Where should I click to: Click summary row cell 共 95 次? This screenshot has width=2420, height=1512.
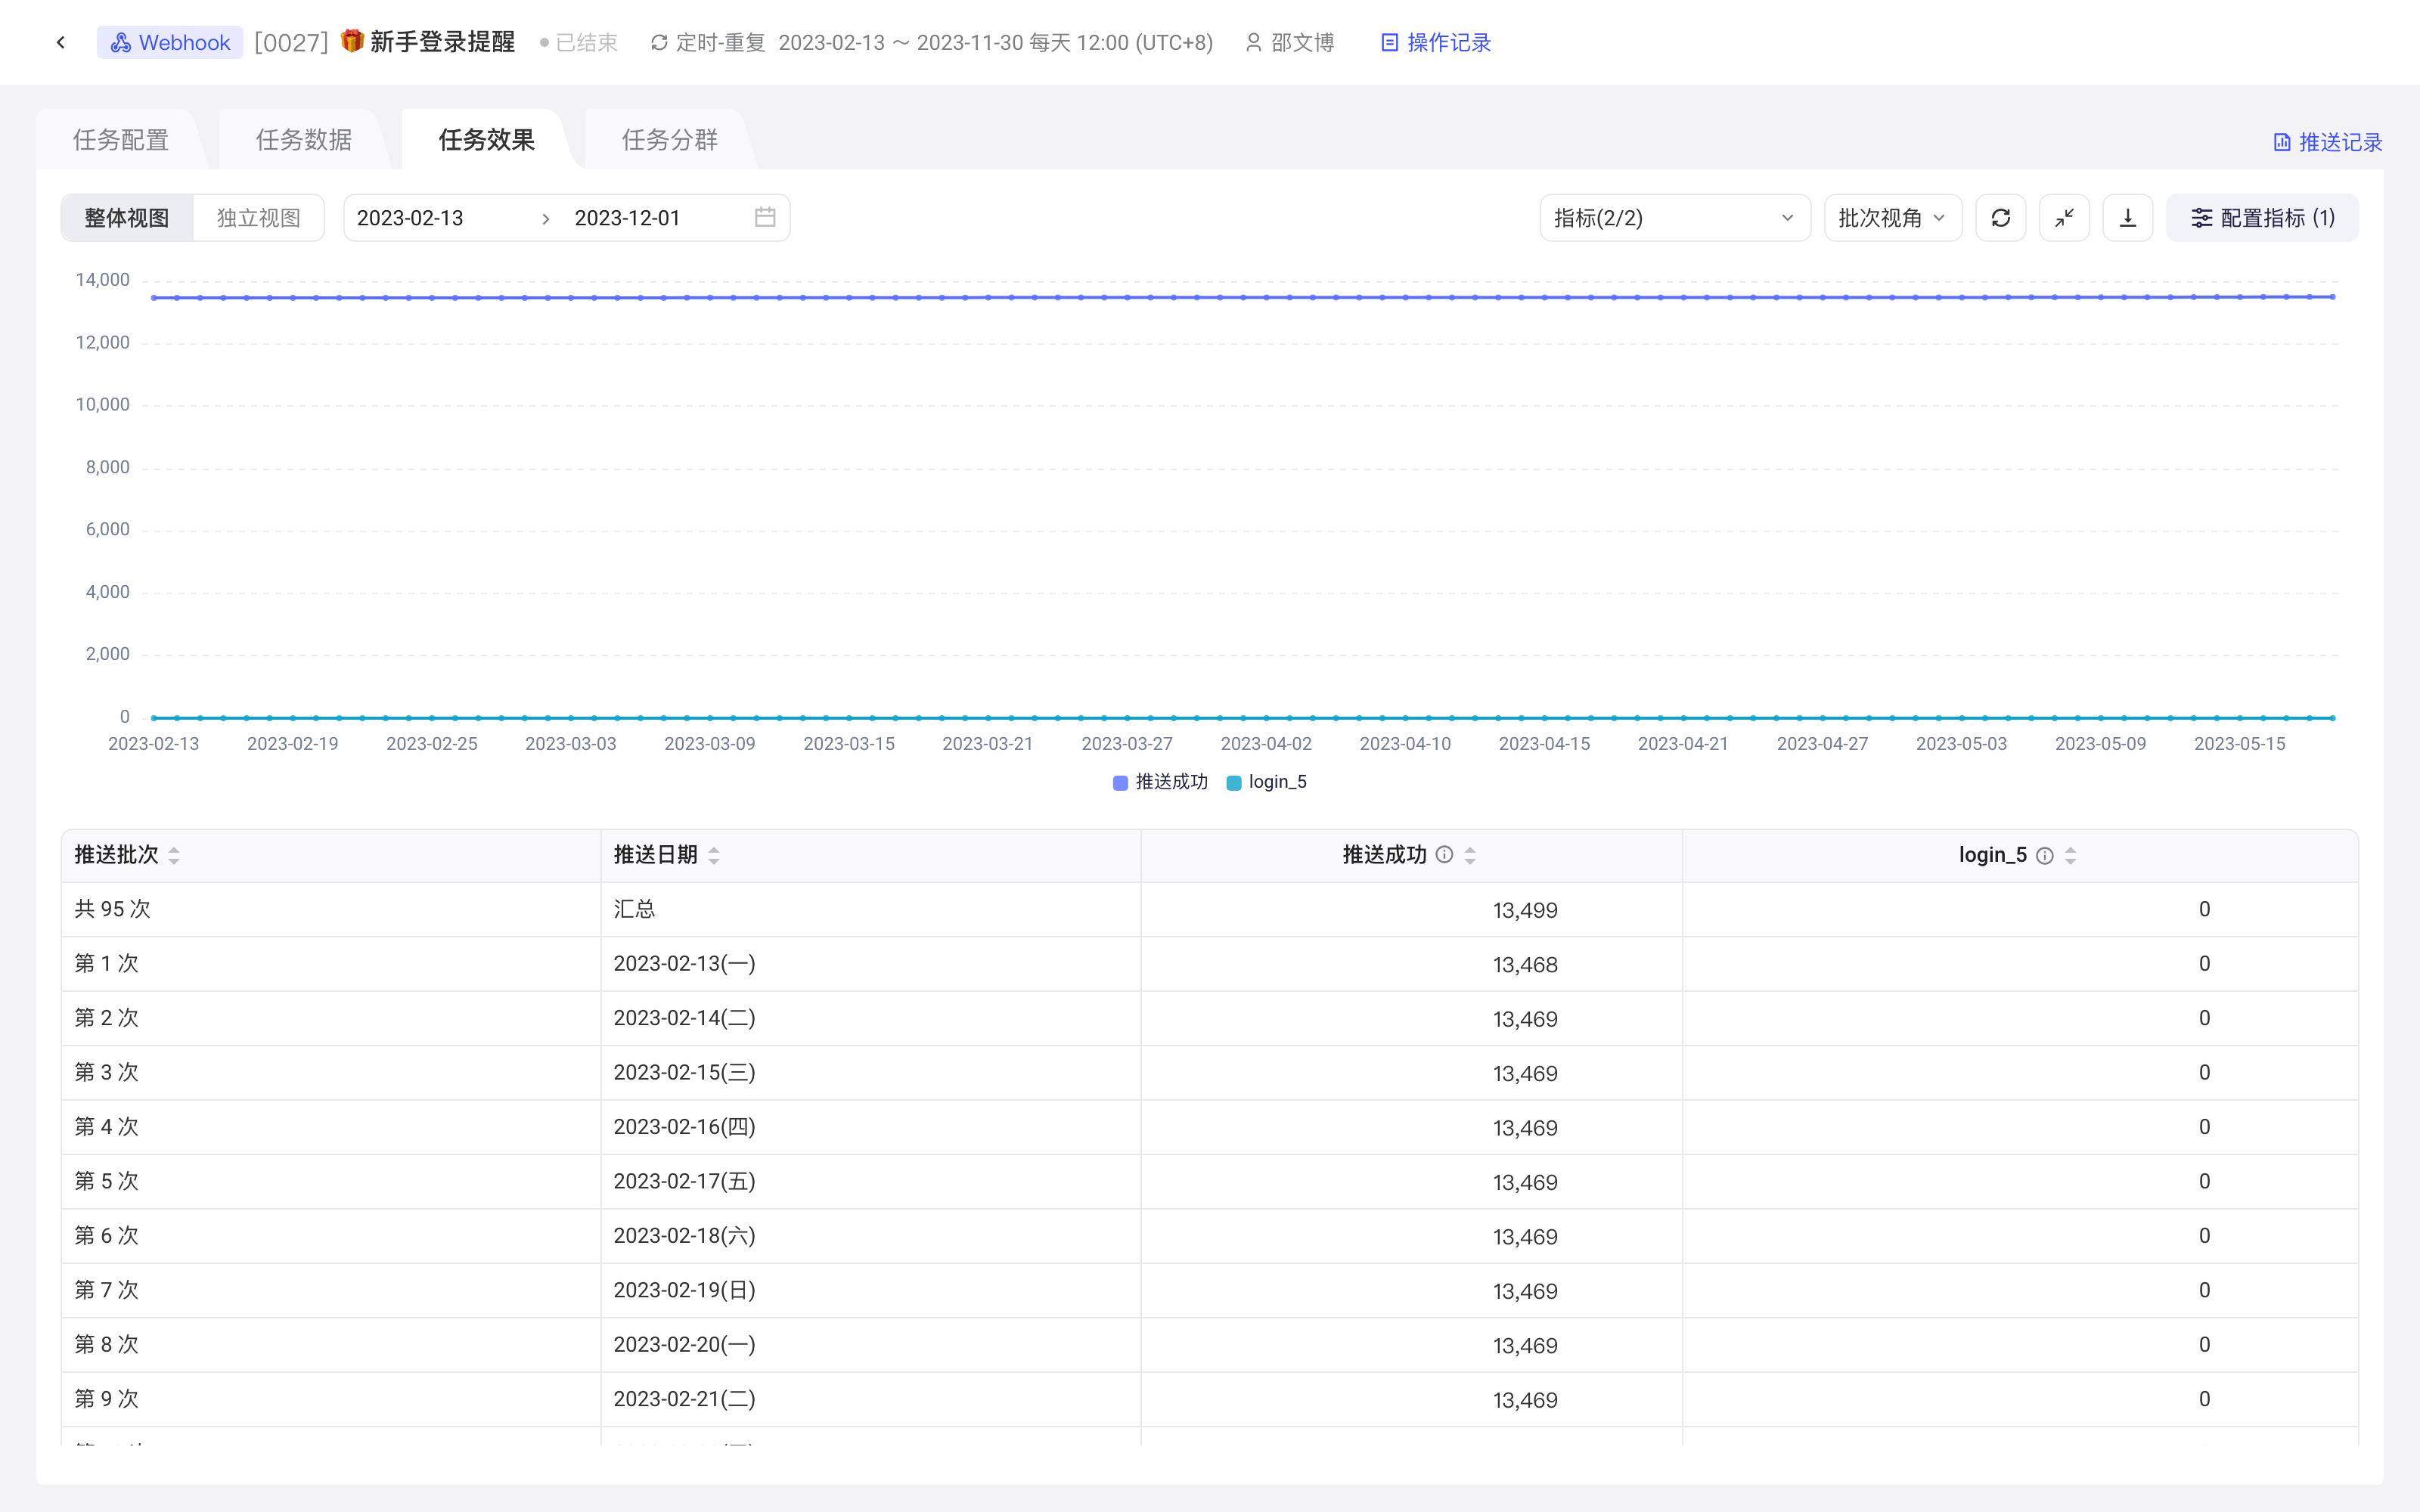(x=331, y=909)
